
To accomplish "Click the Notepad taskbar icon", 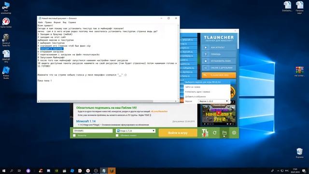I will [104, 171].
